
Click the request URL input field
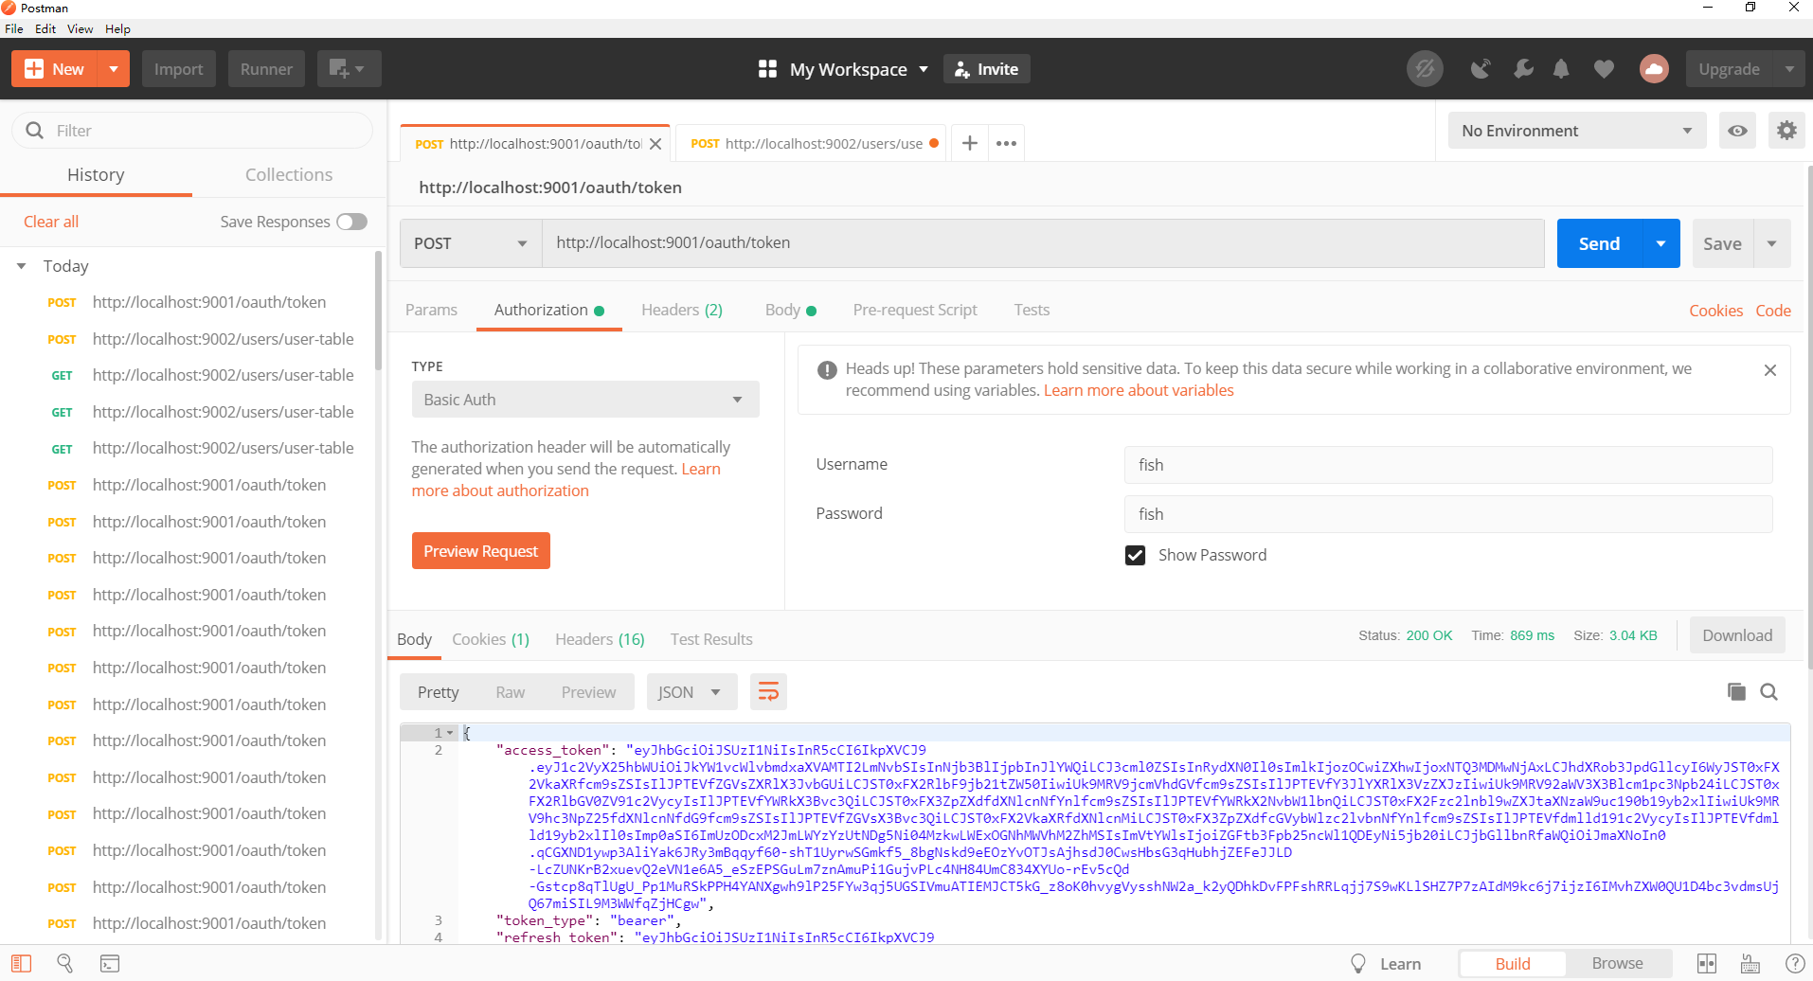[1042, 243]
